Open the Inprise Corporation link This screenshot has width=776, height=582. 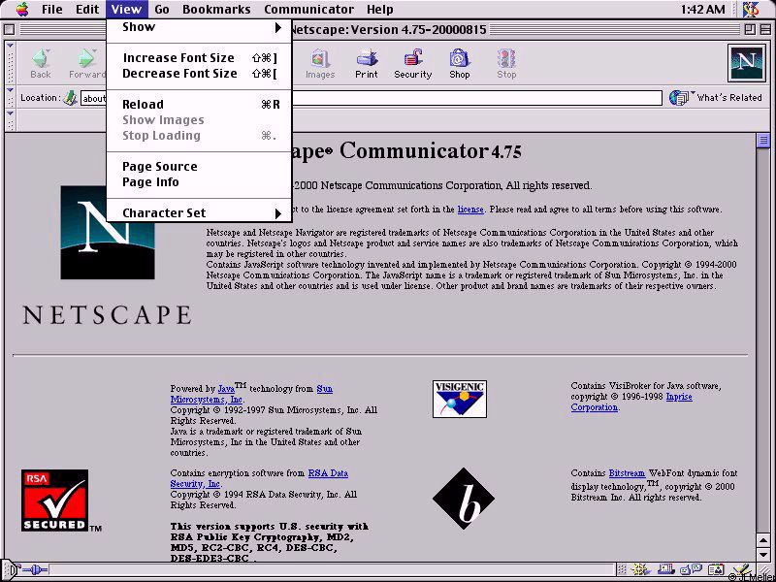pyautogui.click(x=631, y=402)
